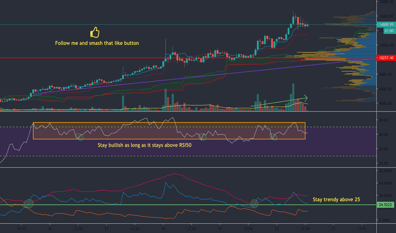Image resolution: width=396 pixels, height=233 pixels.
Task: Select the purple ascending trendline
Action: (x=202, y=77)
